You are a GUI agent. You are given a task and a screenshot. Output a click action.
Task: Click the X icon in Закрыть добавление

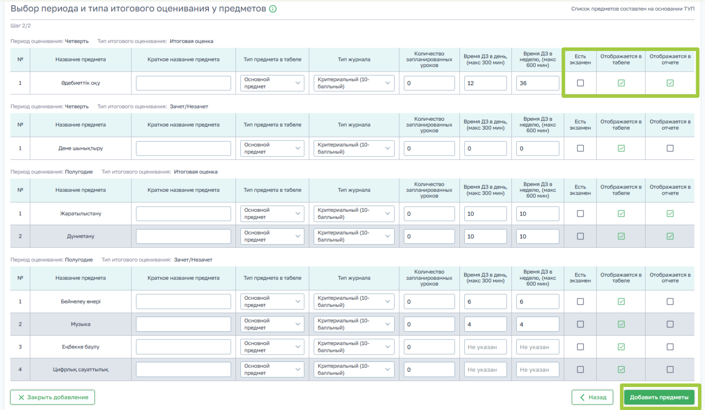(21, 398)
